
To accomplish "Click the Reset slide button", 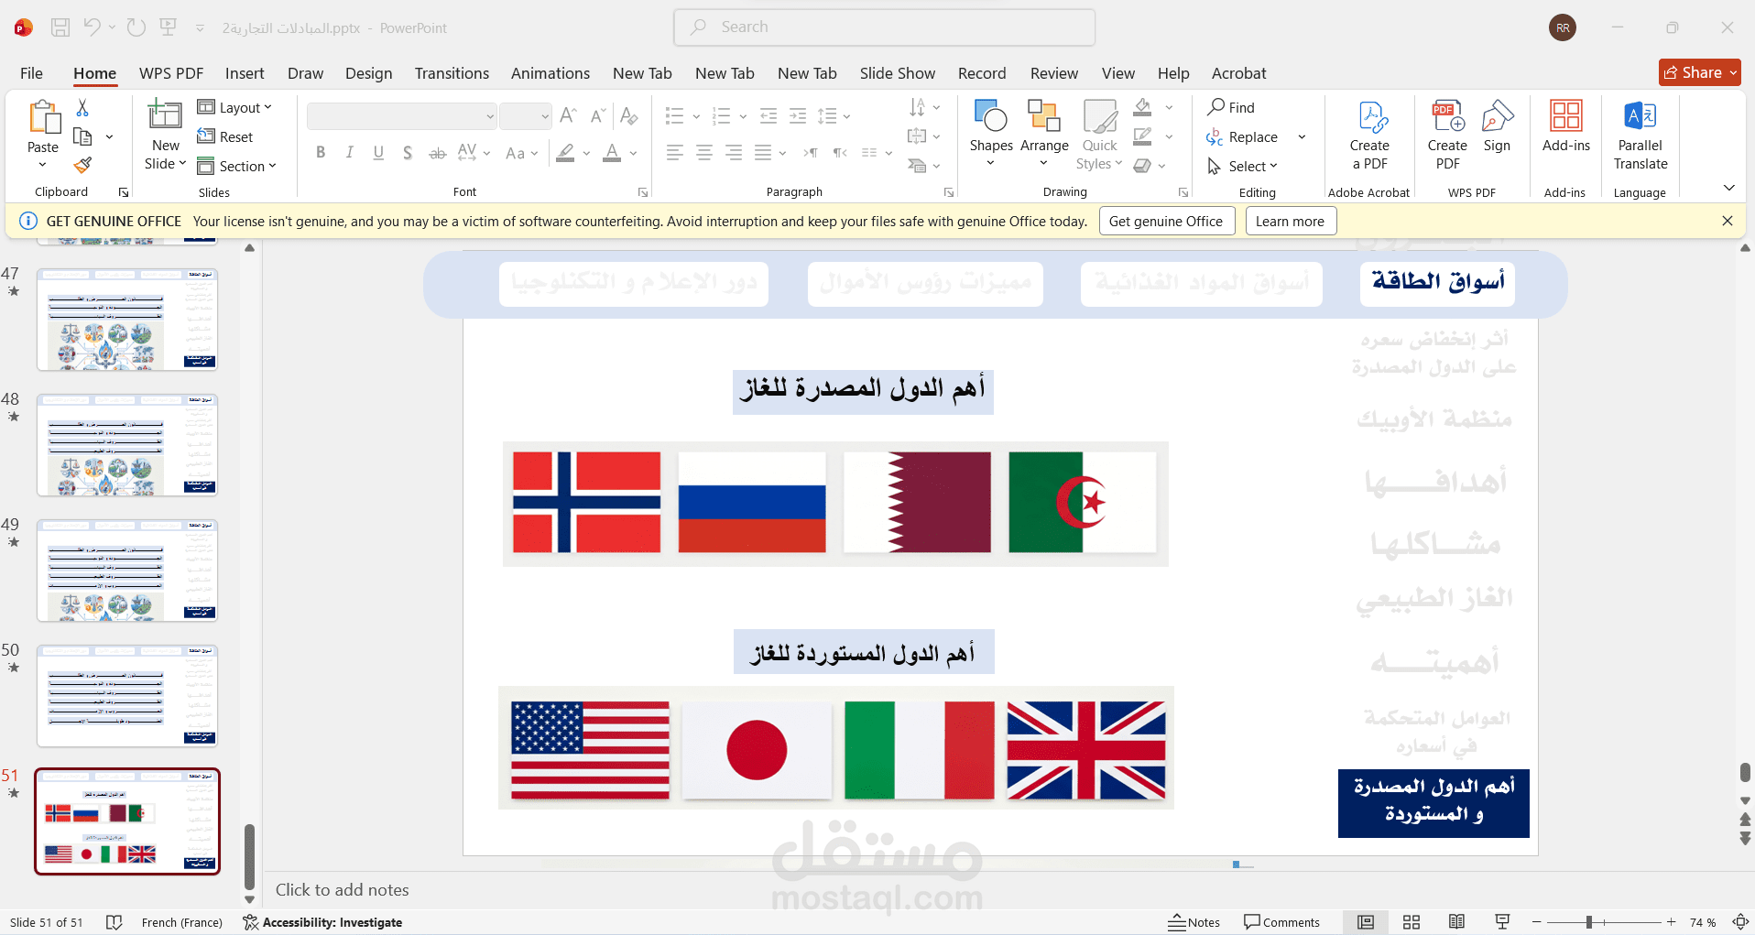I will click(225, 137).
